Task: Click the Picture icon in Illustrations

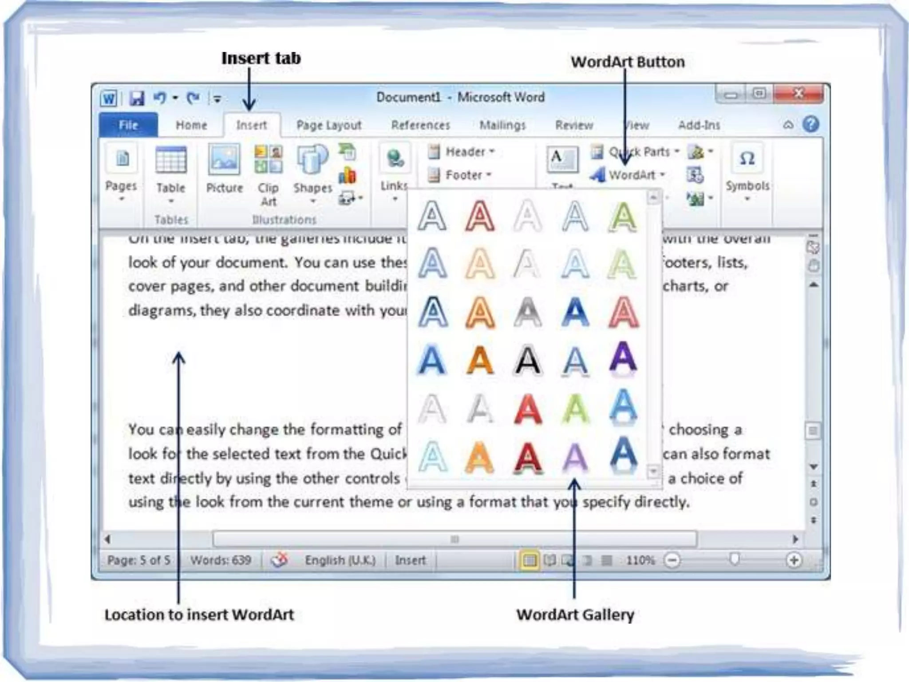Action: point(224,159)
